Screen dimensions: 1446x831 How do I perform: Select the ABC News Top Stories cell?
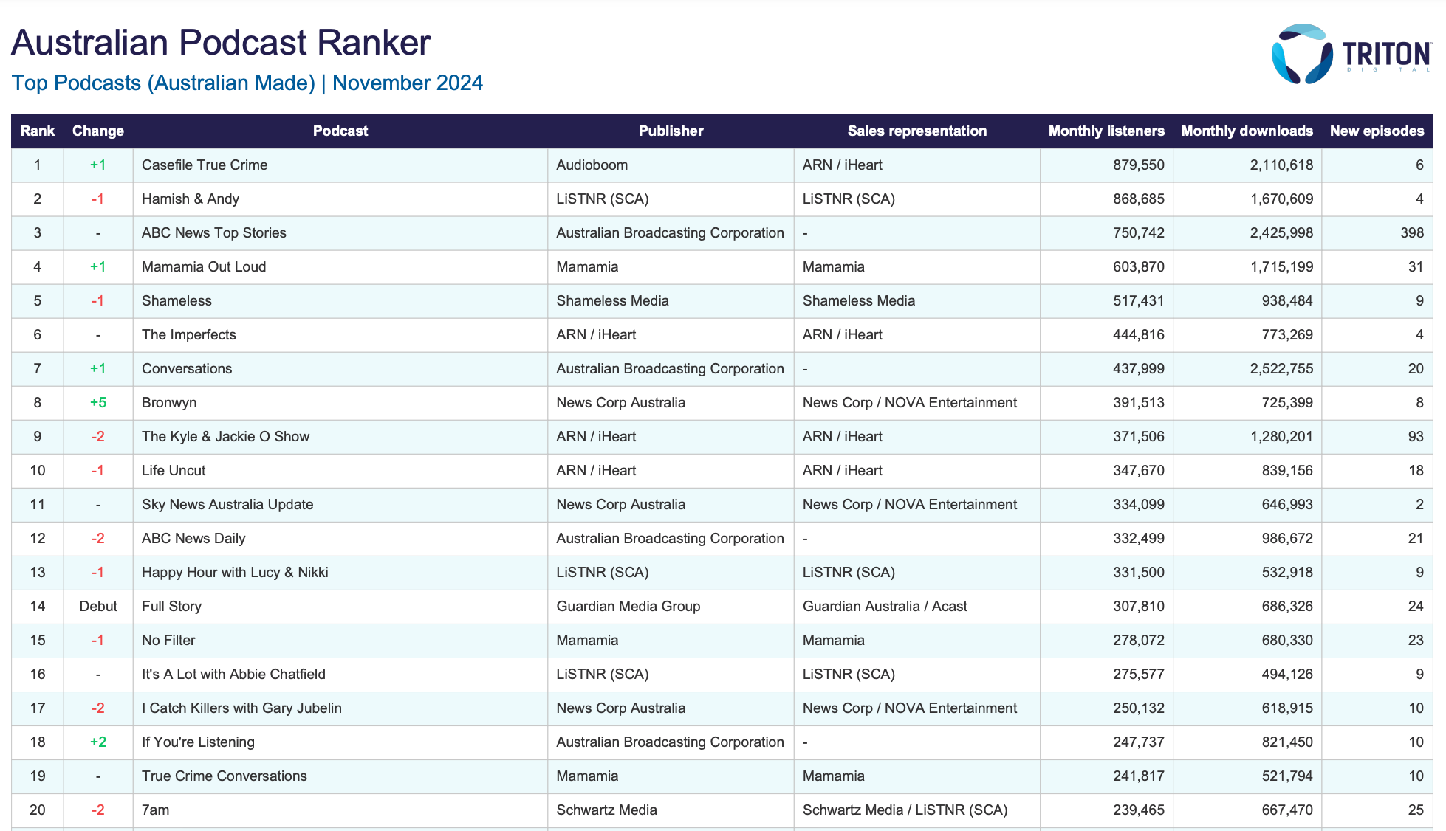(340, 232)
